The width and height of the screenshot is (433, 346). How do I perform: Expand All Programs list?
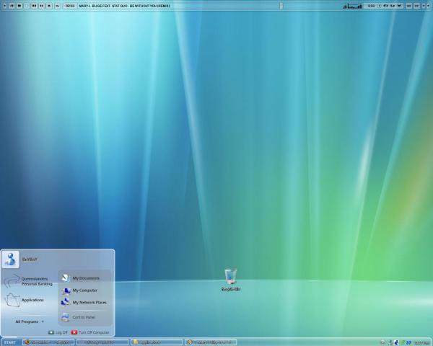30,321
